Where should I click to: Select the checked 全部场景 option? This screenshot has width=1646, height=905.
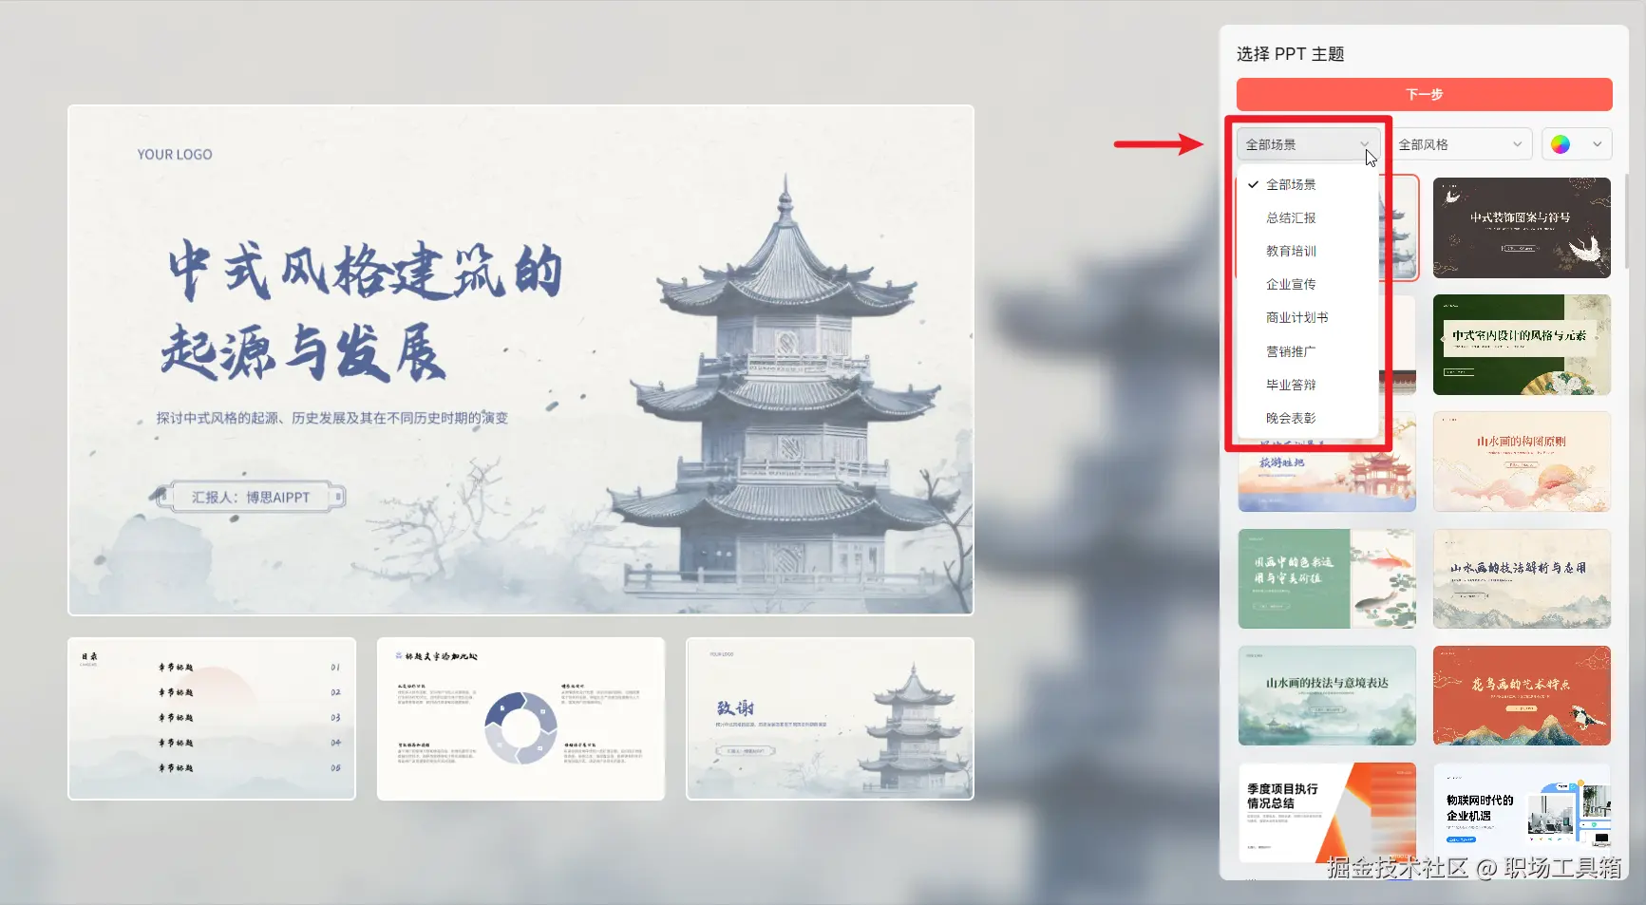[1291, 184]
